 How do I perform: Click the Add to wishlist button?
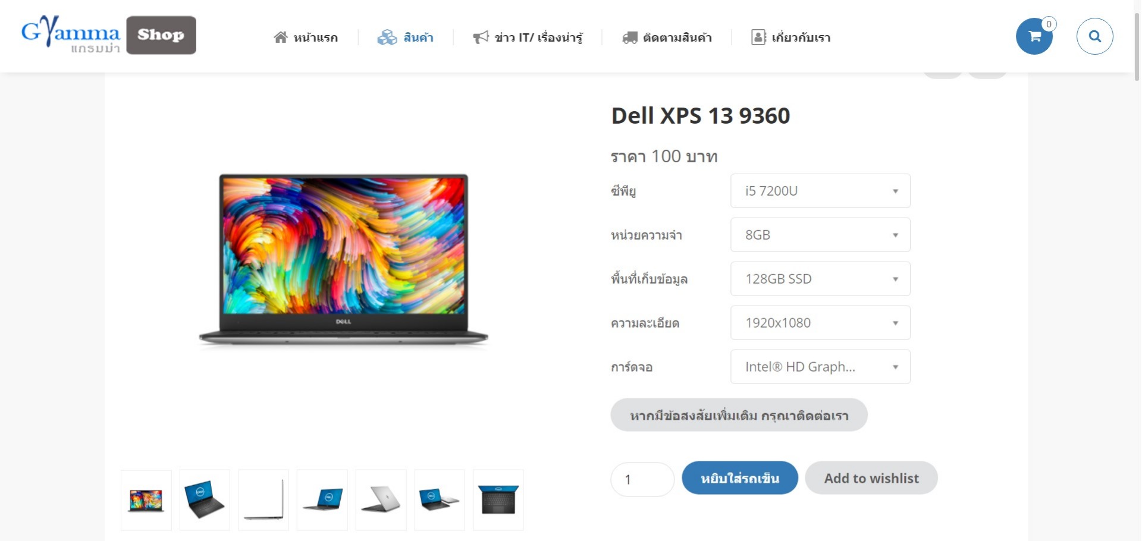click(871, 478)
